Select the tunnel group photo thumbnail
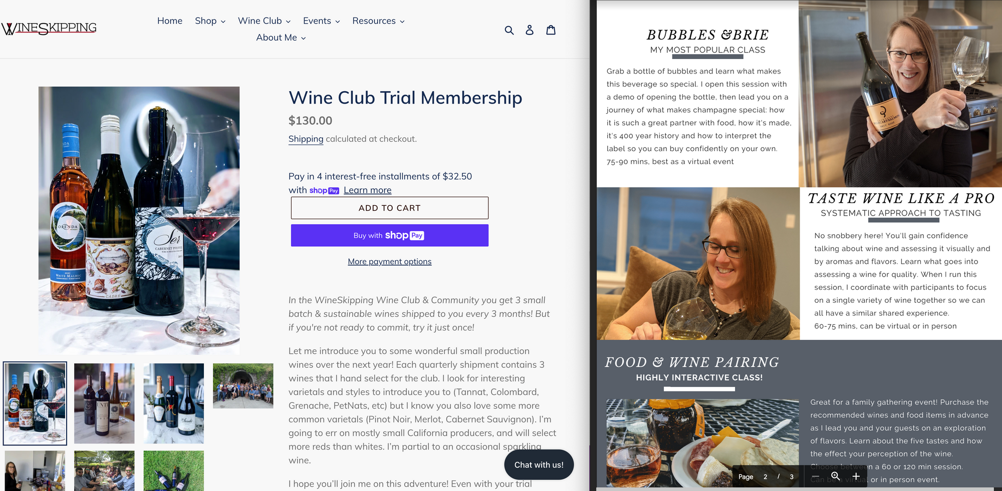1002x491 pixels. (243, 385)
